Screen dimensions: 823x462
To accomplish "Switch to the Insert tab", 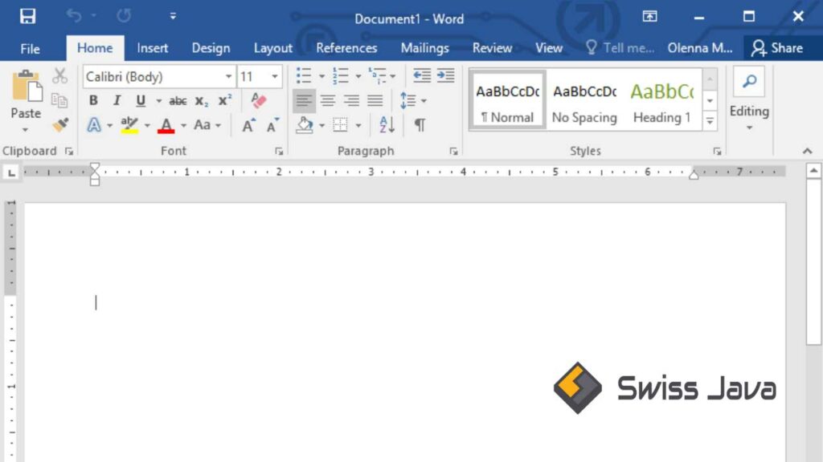I will tap(152, 48).
